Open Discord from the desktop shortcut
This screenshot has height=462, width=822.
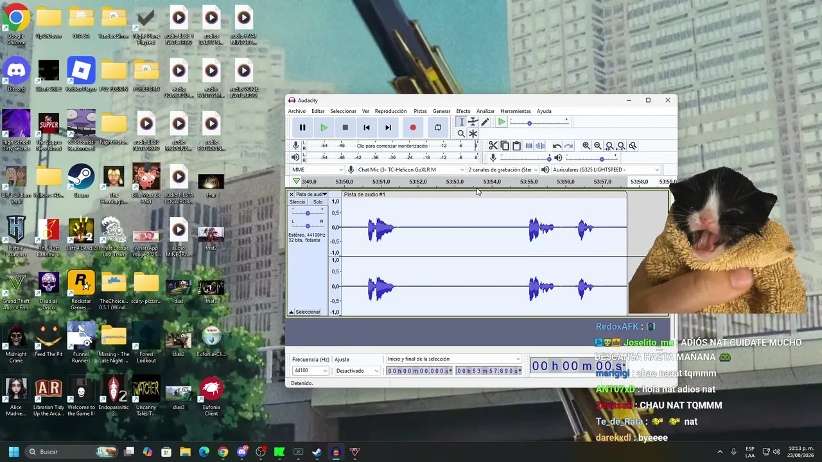click(x=16, y=74)
